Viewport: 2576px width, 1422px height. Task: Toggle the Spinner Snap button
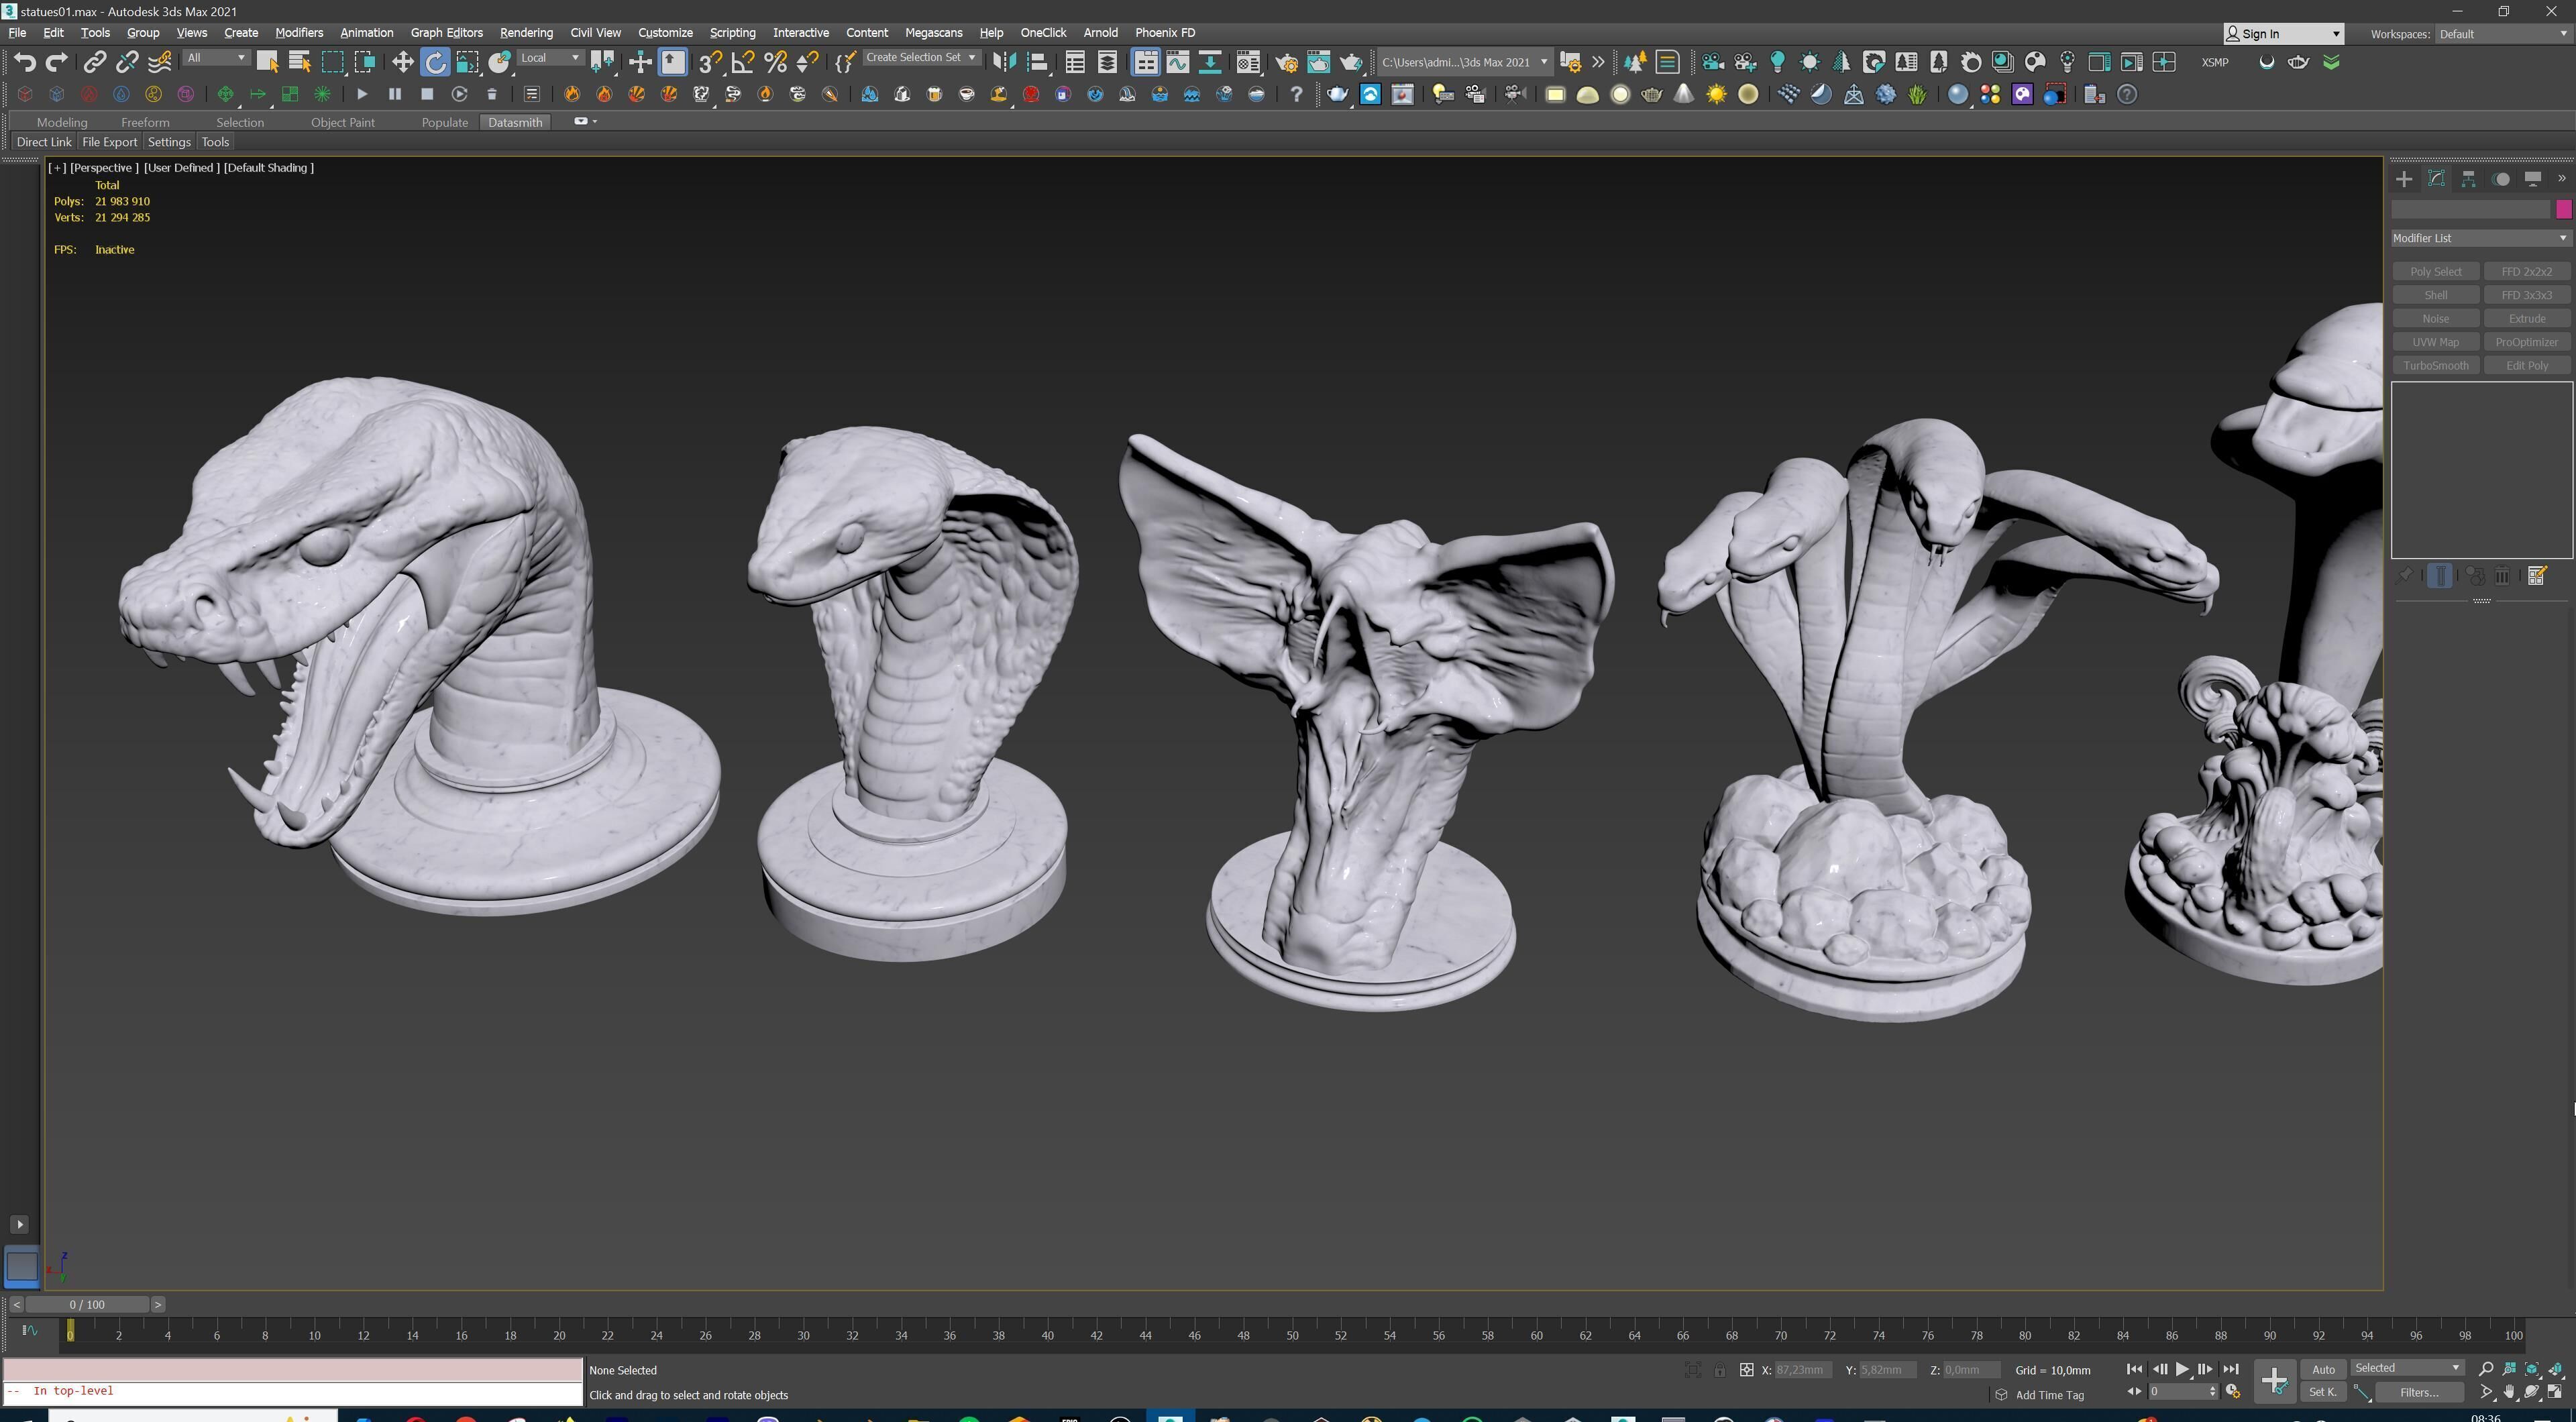click(x=807, y=62)
